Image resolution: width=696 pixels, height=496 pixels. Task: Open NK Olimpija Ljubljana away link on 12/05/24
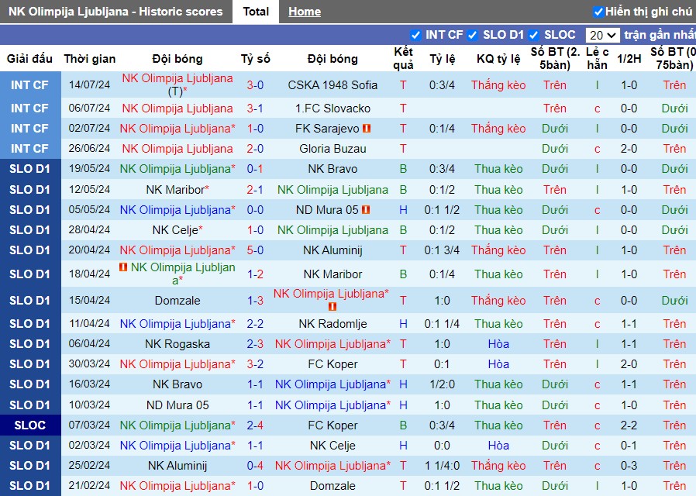click(332, 190)
